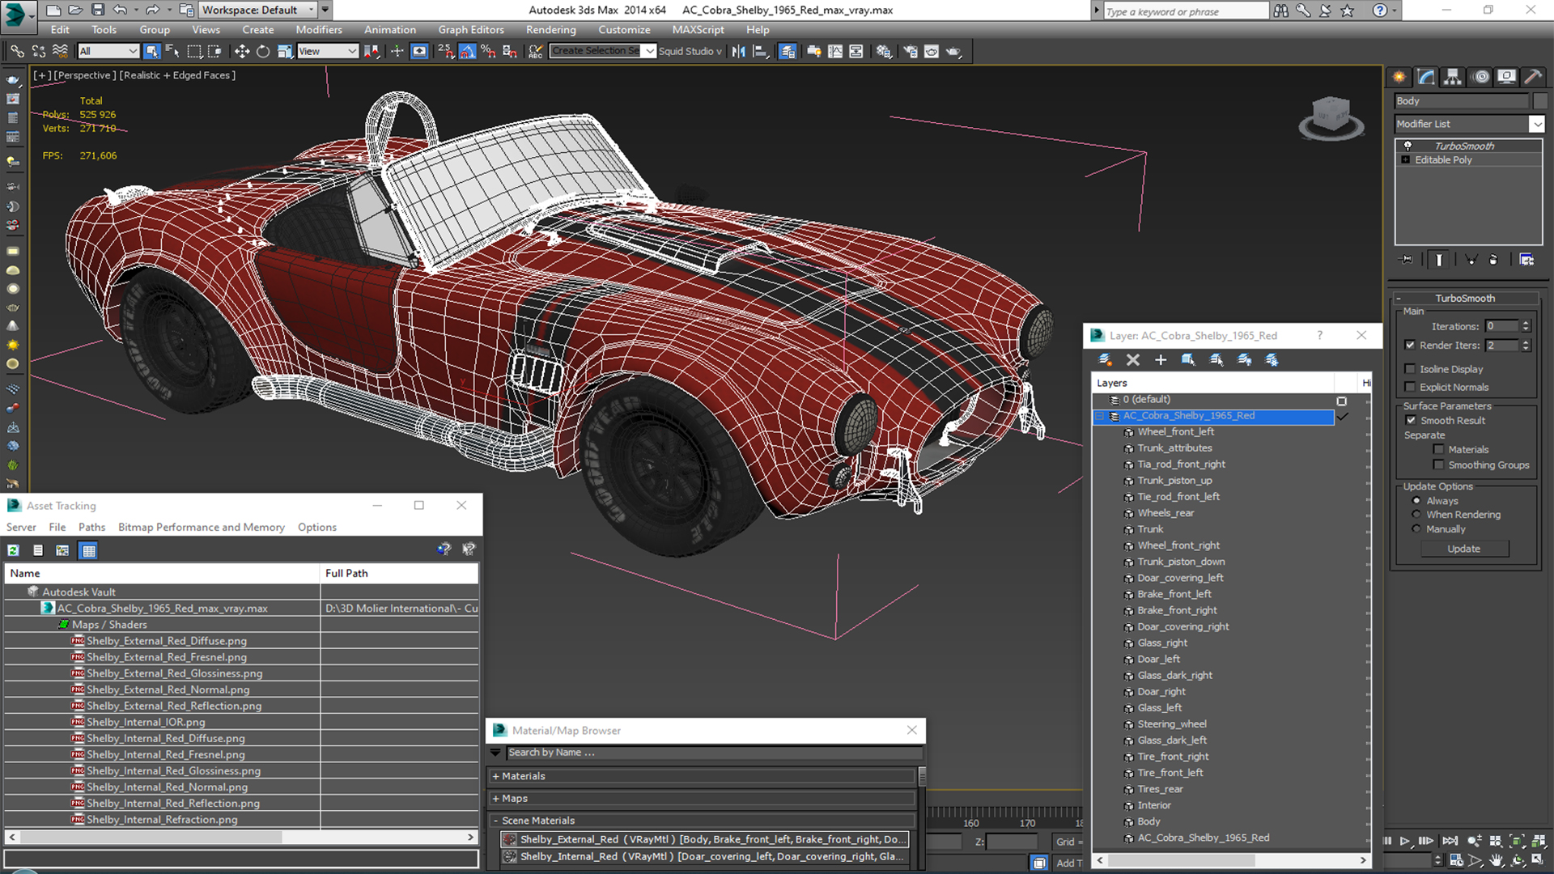1554x874 pixels.
Task: Click the Mirror tool icon
Action: coord(739,51)
